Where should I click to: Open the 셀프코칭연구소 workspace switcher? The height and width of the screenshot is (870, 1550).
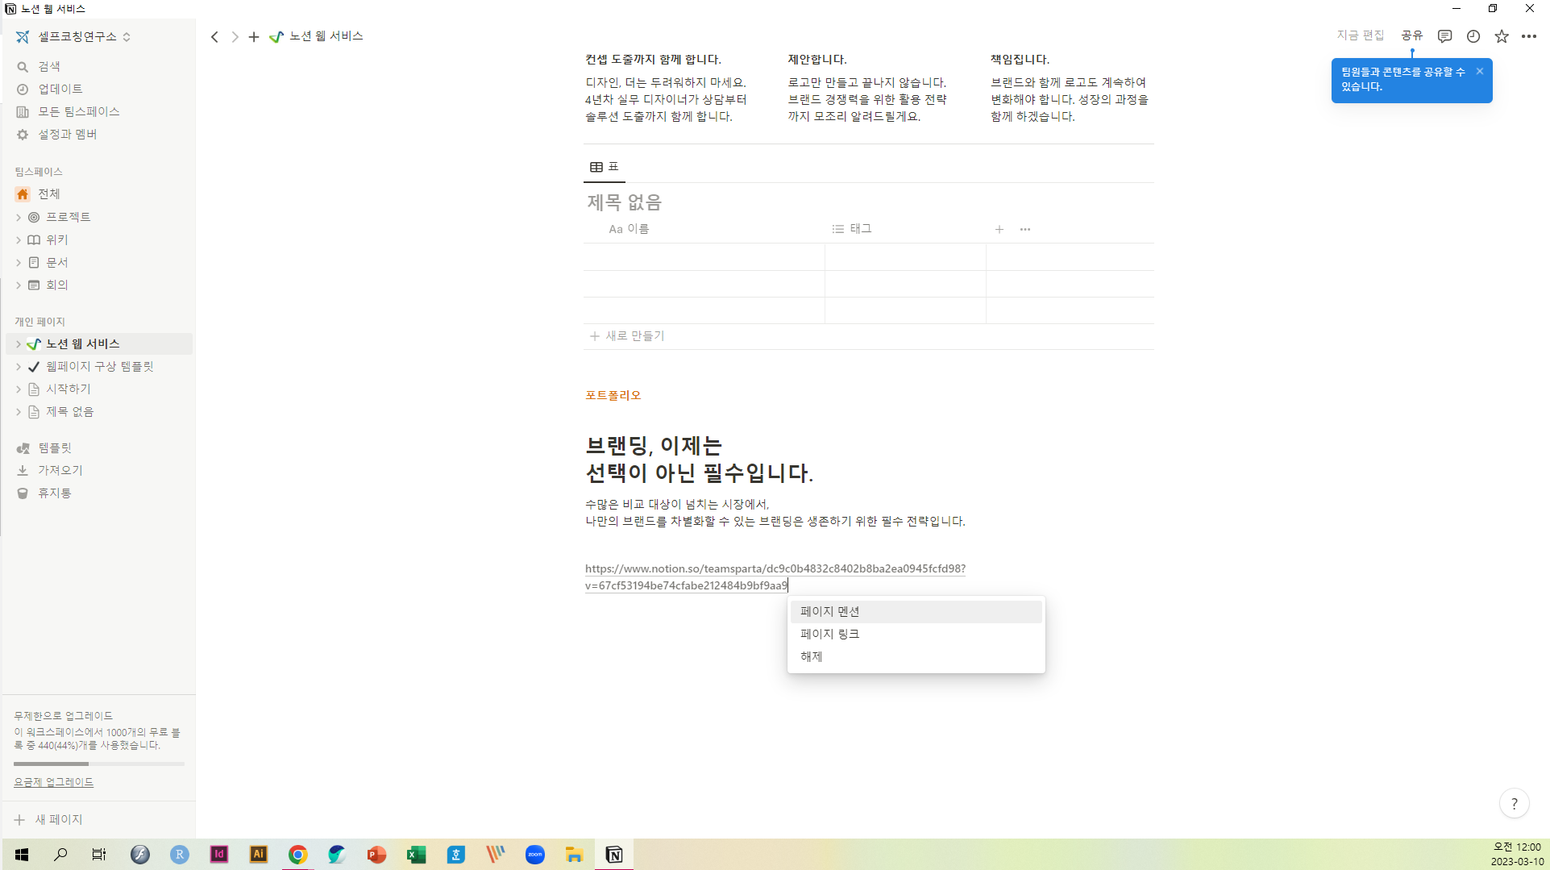[73, 36]
